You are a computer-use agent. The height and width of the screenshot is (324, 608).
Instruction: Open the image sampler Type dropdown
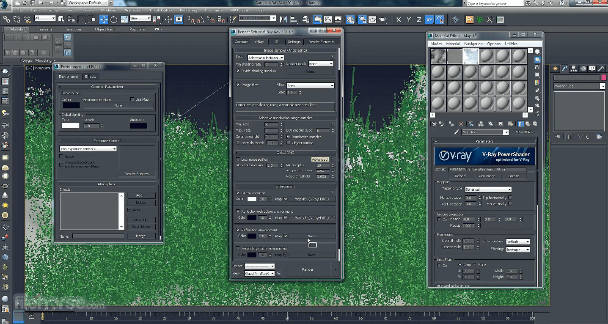265,58
